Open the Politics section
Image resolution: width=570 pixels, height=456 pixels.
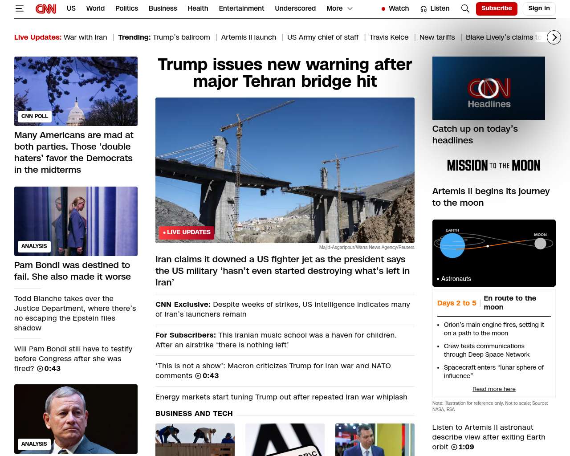pyautogui.click(x=126, y=8)
